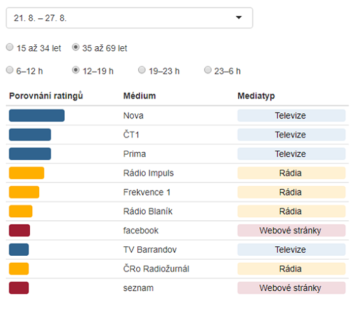This screenshot has width=353, height=314.
Task: Click the facebook red rating bar
Action: click(20, 230)
